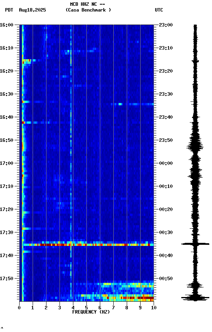Click the largest seismogram spike near 00:35 UTC
This screenshot has width=212, height=332.
(195, 244)
